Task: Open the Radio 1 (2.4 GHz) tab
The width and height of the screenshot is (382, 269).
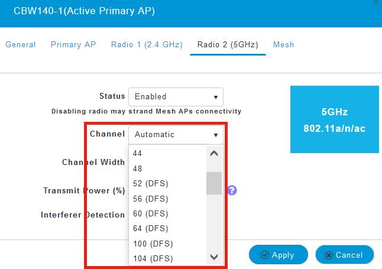Action: click(x=147, y=45)
